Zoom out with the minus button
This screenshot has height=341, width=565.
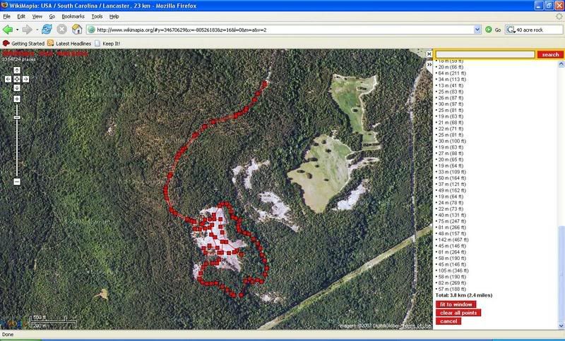16,182
